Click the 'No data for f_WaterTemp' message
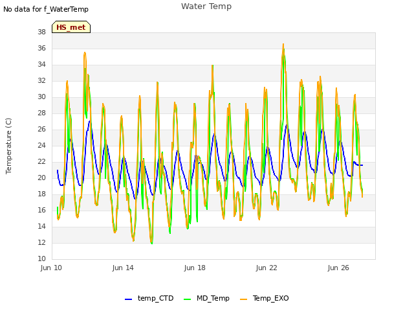 (46, 9)
